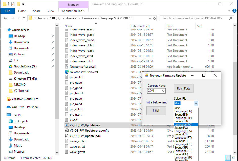
Task: Click Avance in the address breadcrumb
Action: [x=71, y=18]
